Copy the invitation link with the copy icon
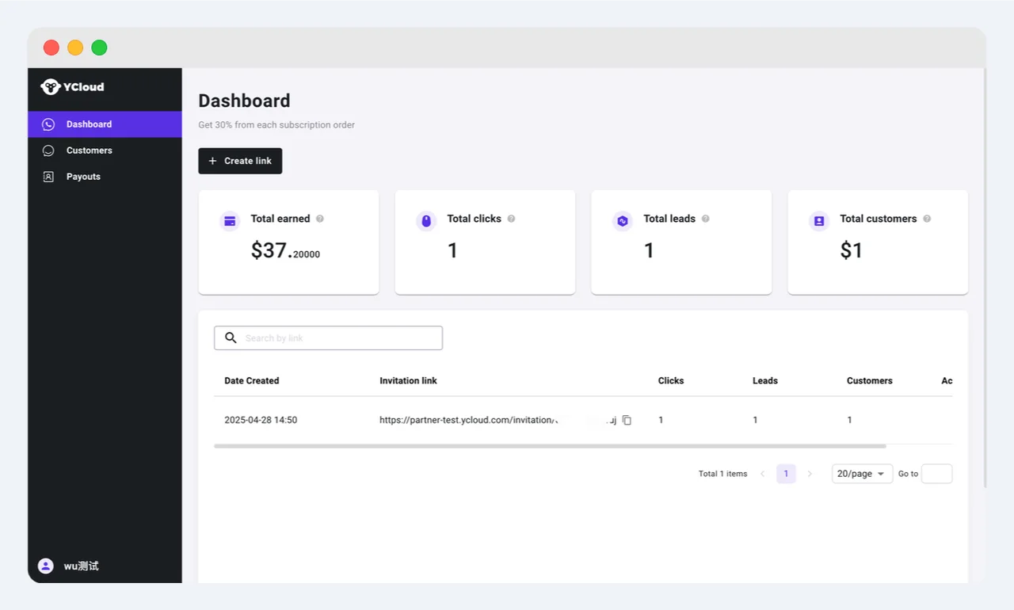Viewport: 1014px width, 610px height. click(x=627, y=420)
